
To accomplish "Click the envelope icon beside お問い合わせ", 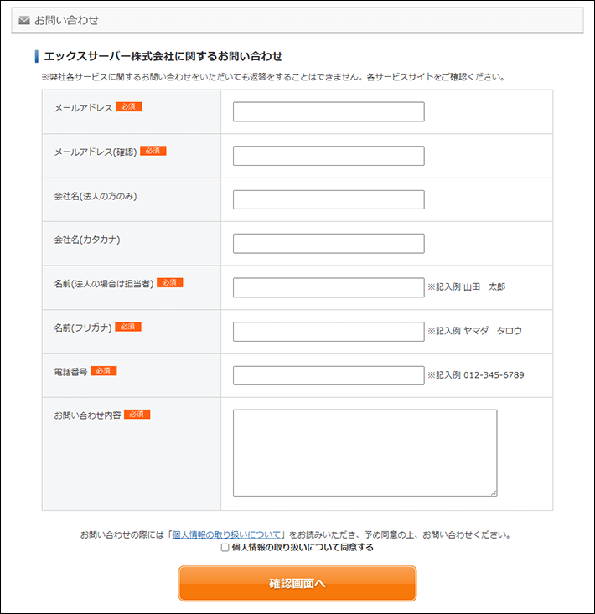I will pyautogui.click(x=24, y=20).
